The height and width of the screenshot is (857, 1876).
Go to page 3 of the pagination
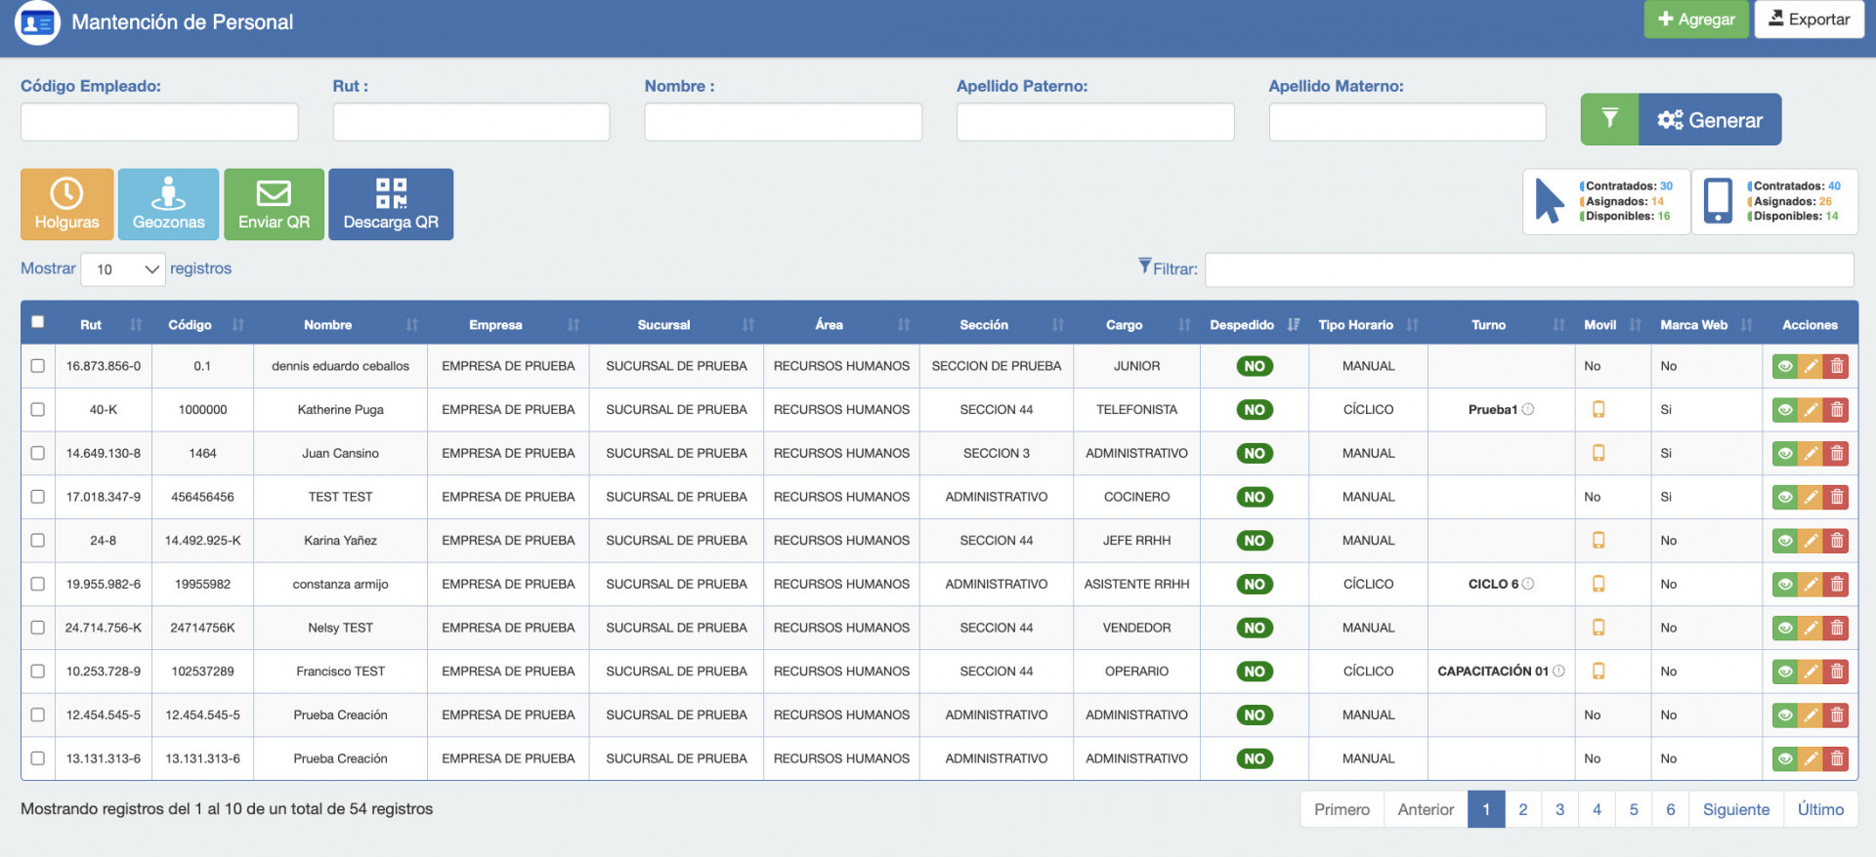point(1559,809)
